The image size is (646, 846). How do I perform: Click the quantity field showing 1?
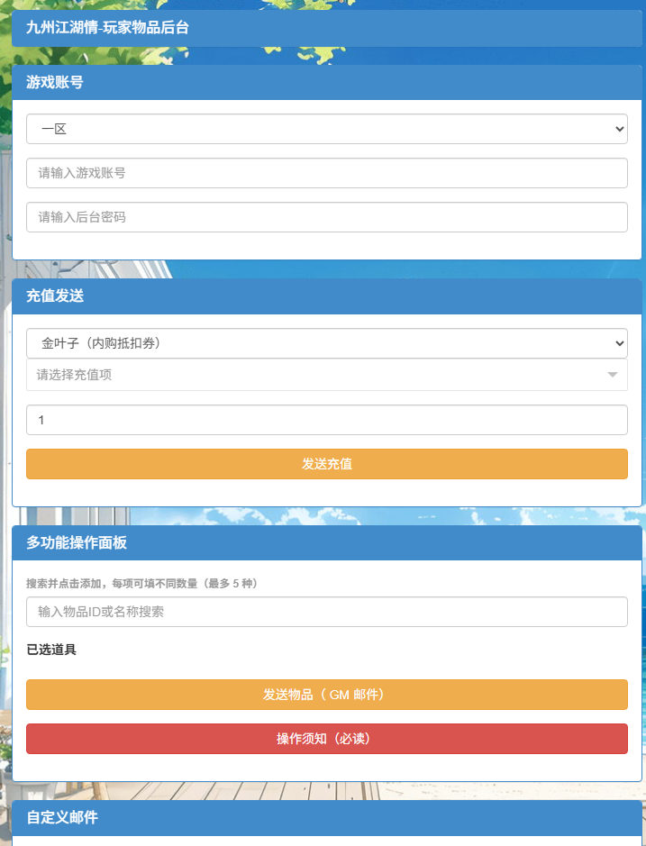(x=326, y=420)
